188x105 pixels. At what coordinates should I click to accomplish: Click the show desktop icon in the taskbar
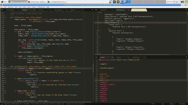tap(110, 2)
